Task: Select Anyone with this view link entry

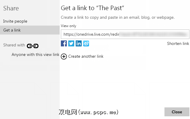Action: (x=35, y=55)
